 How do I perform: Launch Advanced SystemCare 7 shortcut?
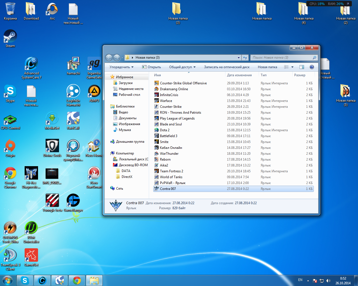tap(31, 68)
